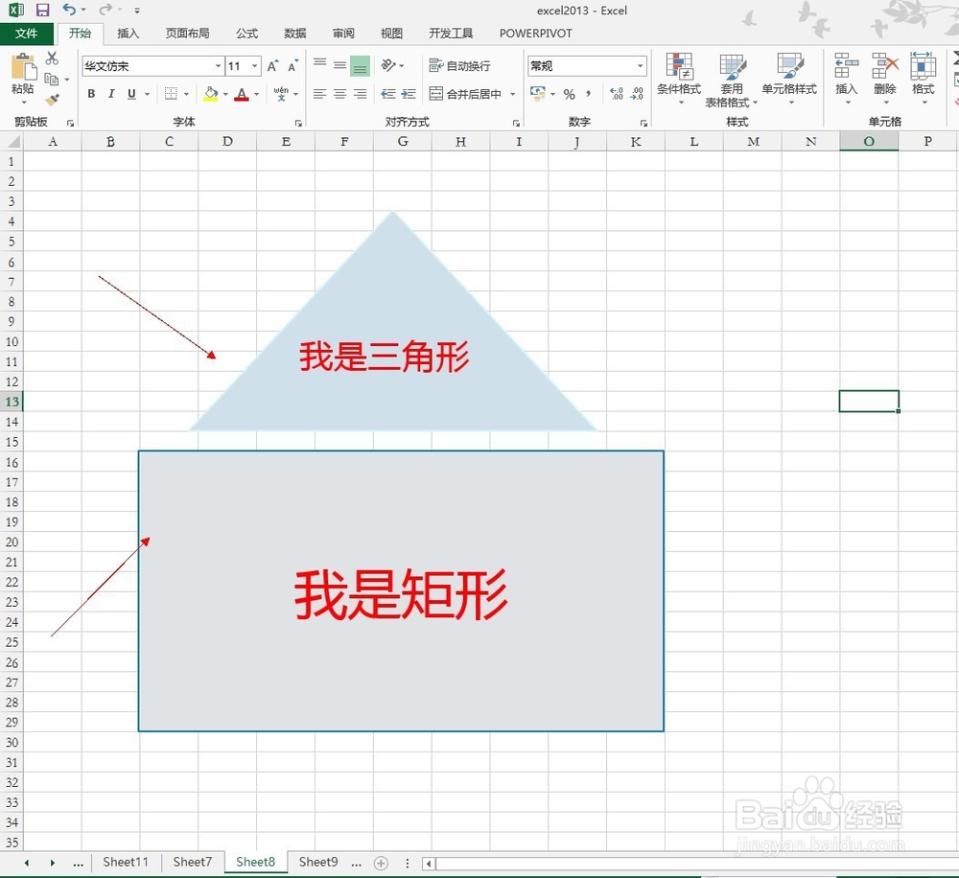
Task: Click the accounting number format icon
Action: point(538,94)
